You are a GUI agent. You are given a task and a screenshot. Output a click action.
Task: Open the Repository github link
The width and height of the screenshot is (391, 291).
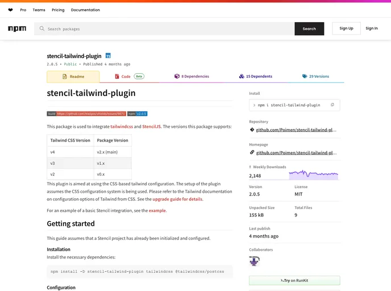pos(296,130)
